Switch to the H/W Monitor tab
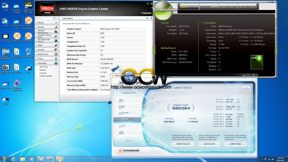The image size is (288, 162). [247, 6]
